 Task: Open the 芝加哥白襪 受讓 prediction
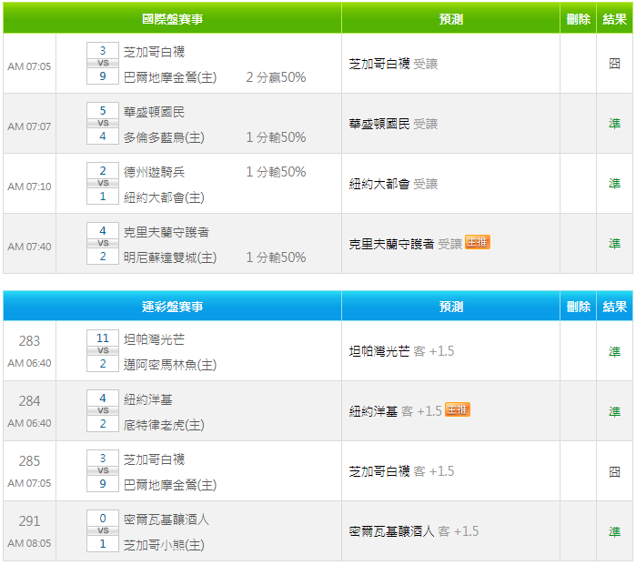point(393,64)
